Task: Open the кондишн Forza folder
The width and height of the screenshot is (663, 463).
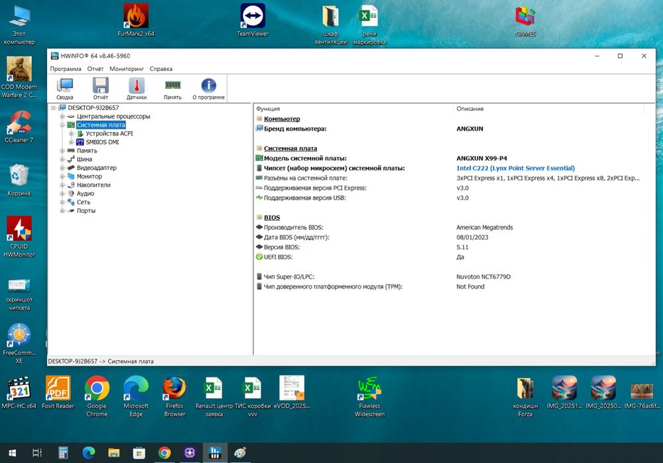Action: 525,397
